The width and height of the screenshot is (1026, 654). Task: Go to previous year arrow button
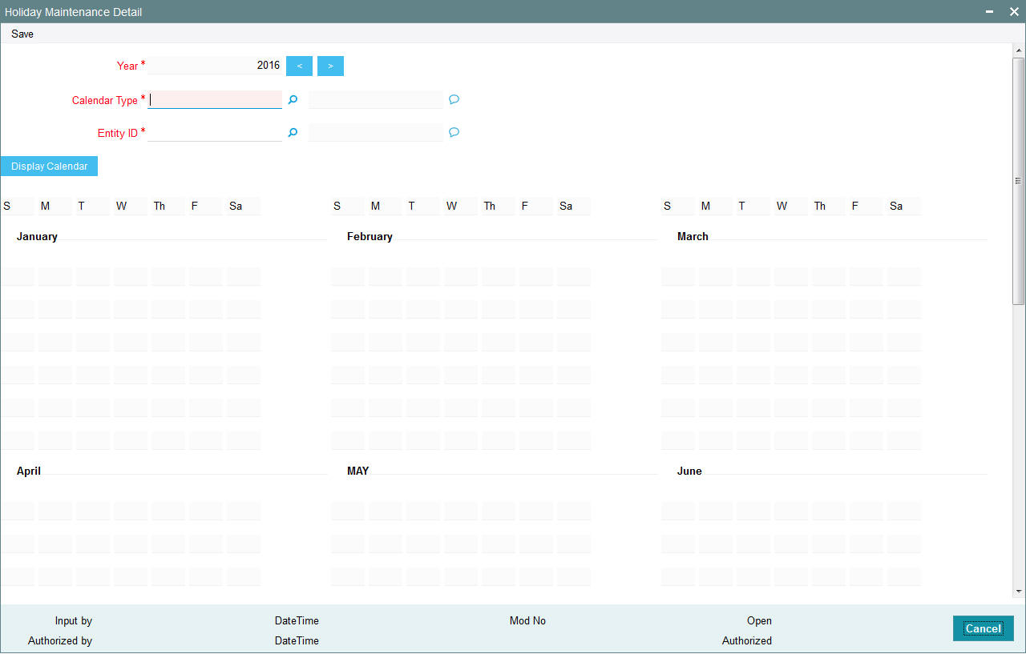click(299, 66)
